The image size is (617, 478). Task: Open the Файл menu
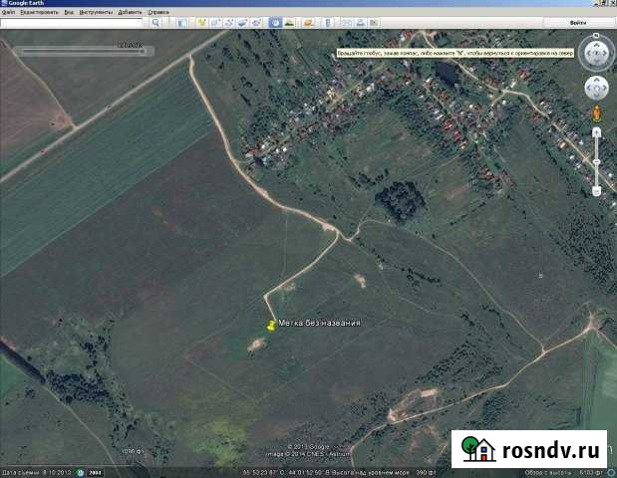[8, 12]
